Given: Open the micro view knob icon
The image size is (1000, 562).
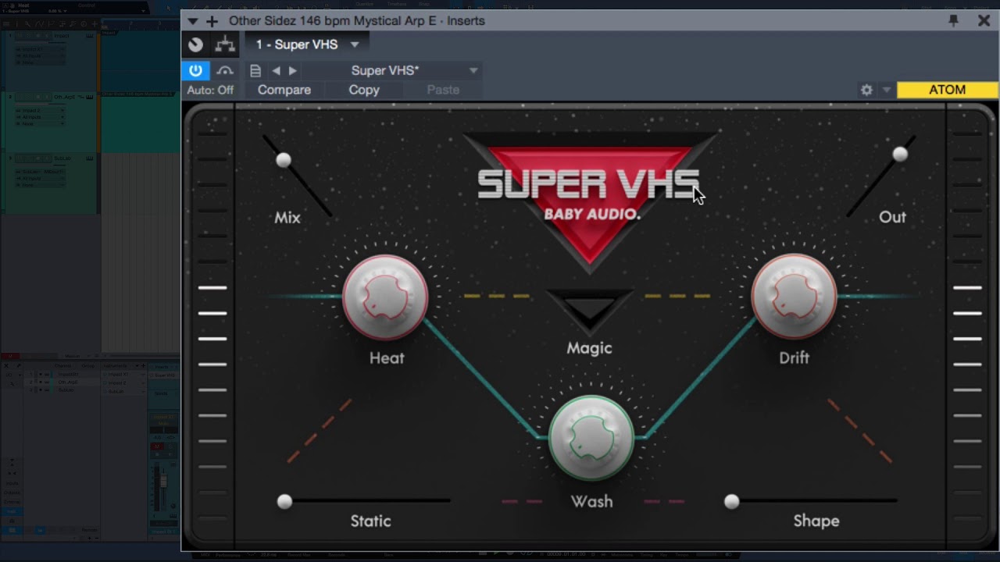Looking at the screenshot, I should [x=195, y=44].
